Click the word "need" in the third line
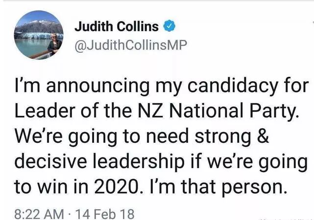 pyautogui.click(x=168, y=136)
